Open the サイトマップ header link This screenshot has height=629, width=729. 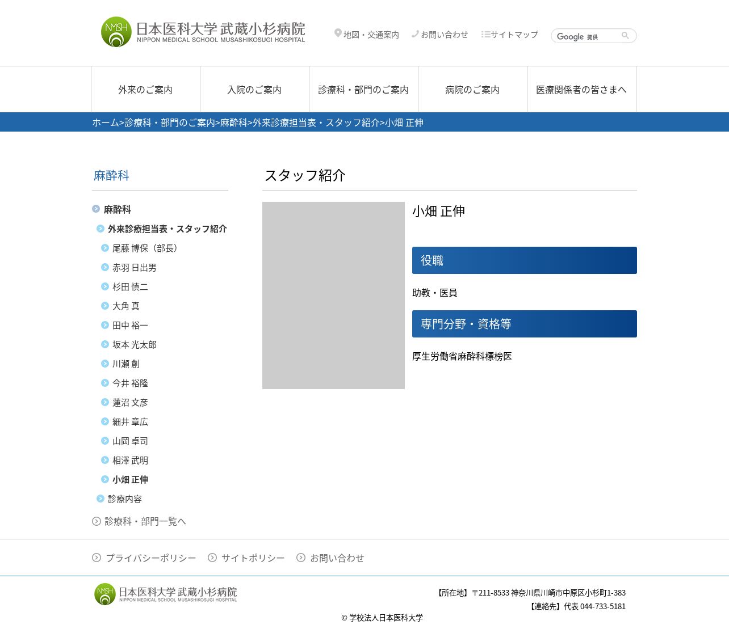click(x=514, y=35)
